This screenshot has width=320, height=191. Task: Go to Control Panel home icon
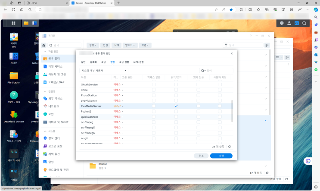(x=43, y=45)
